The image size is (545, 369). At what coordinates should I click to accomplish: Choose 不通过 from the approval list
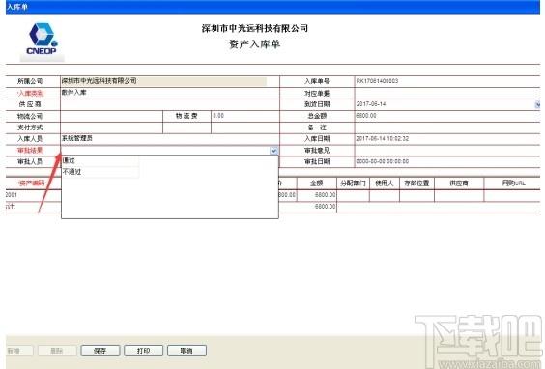point(72,172)
